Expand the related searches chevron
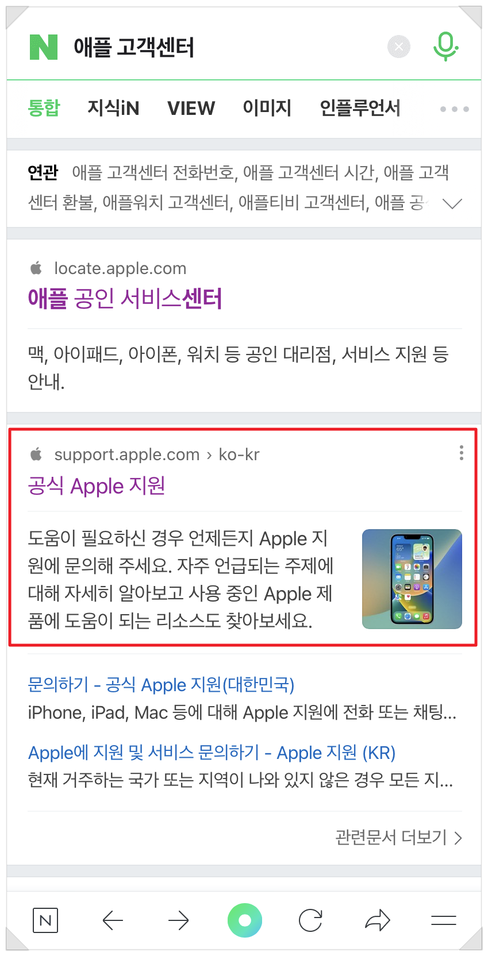This screenshot has height=956, width=488. 453,203
